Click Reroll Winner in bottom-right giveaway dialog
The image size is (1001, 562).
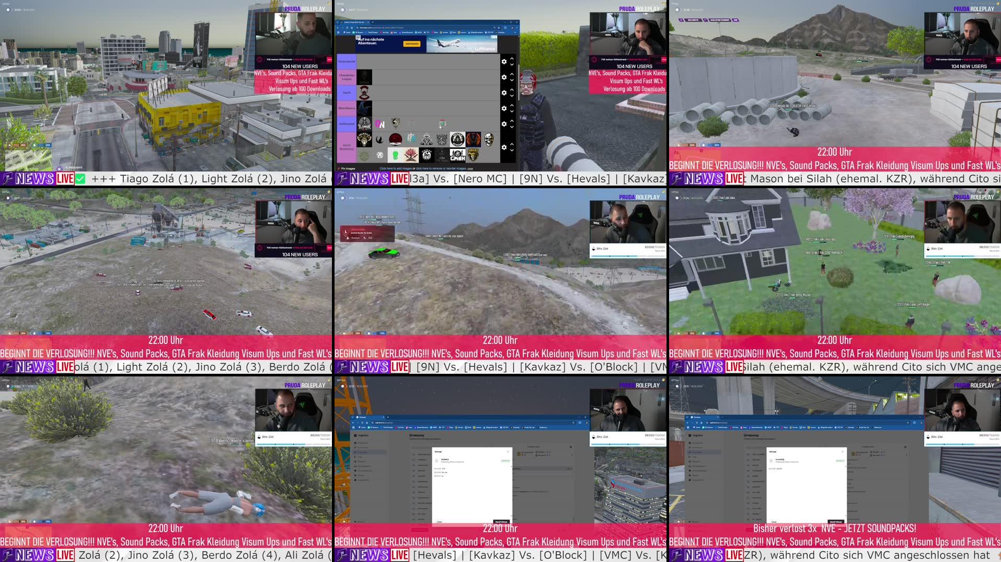(x=835, y=522)
